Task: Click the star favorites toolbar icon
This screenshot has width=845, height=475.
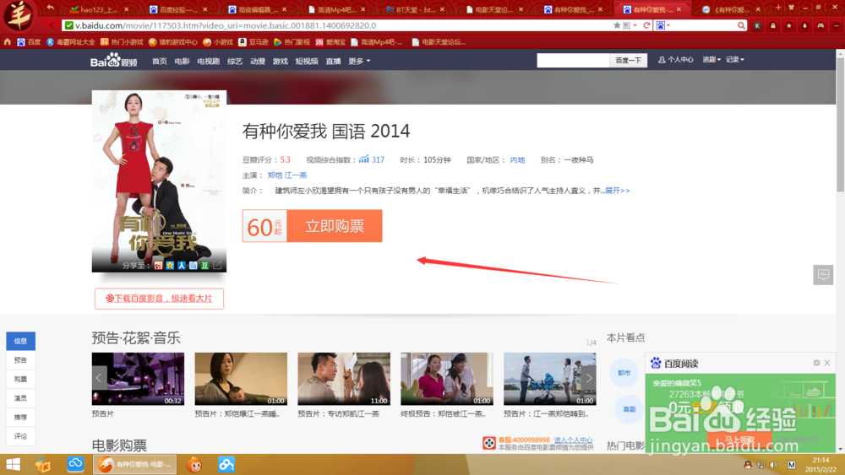Action: pos(789,25)
